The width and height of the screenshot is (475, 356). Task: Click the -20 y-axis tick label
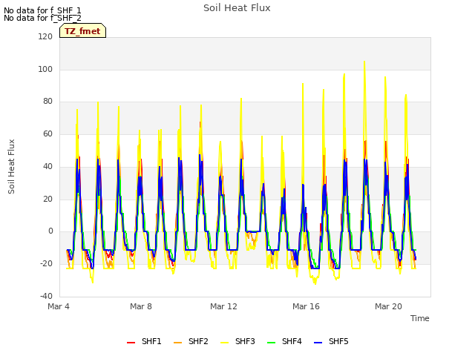[46, 264]
